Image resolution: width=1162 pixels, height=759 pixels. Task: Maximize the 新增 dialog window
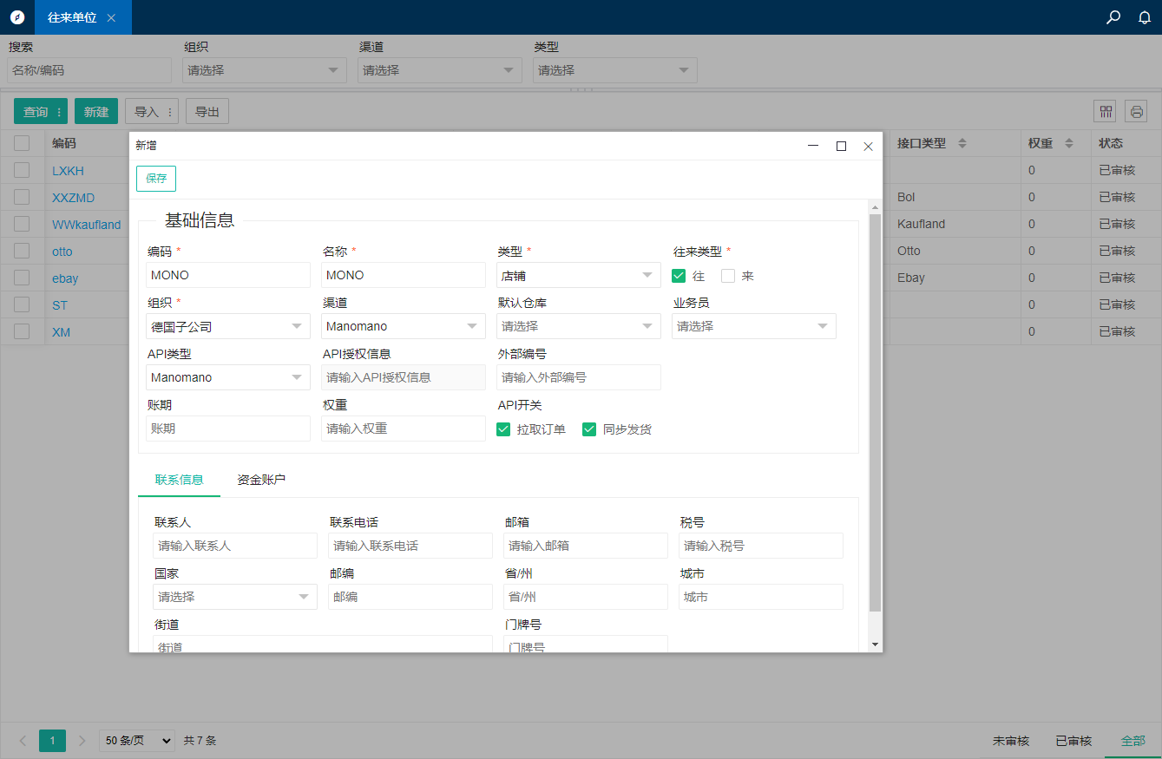click(841, 147)
